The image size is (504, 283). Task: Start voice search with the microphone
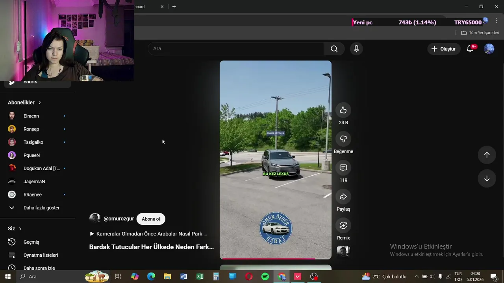pyautogui.click(x=356, y=49)
